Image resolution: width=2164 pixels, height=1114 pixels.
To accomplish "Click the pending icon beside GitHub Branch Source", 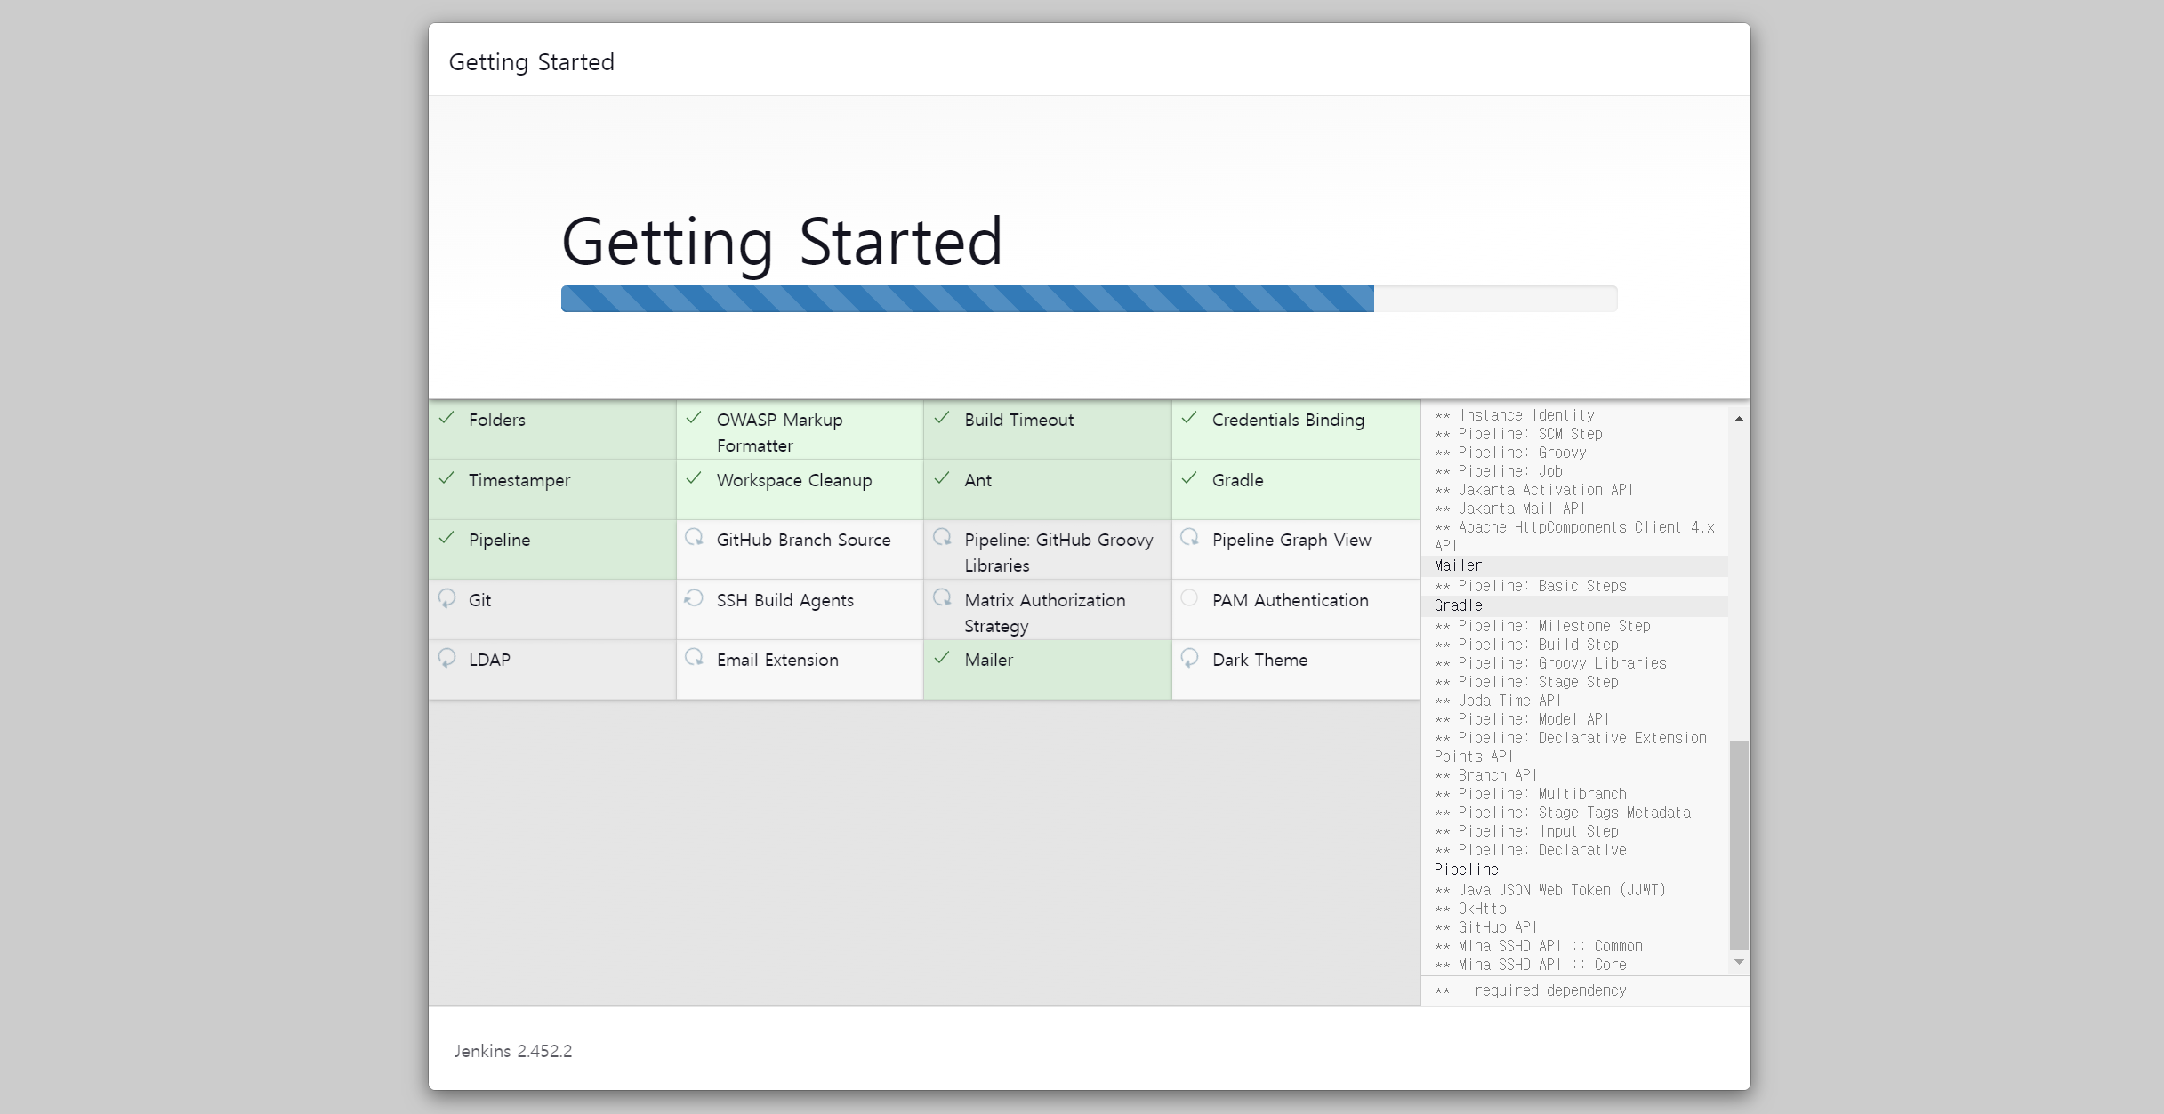I will (x=694, y=538).
